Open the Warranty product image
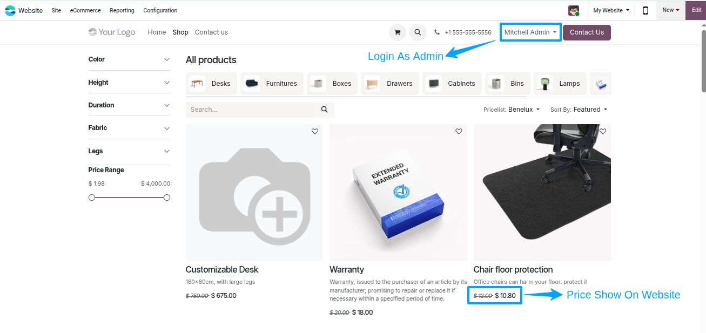The height and width of the screenshot is (333, 706). 398,193
